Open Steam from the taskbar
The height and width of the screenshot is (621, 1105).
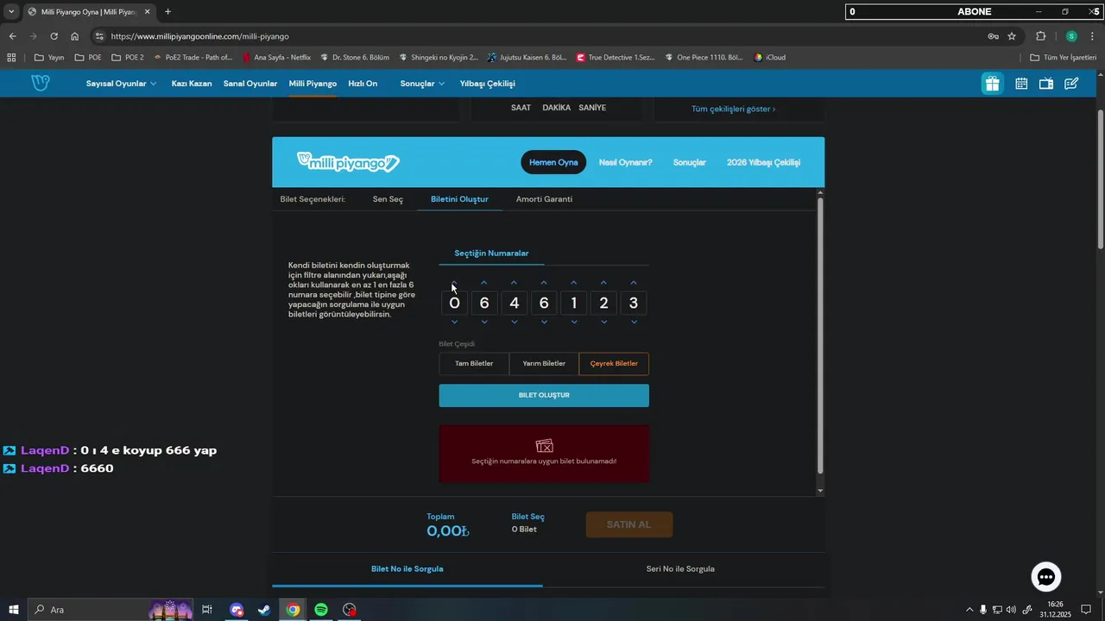264,610
